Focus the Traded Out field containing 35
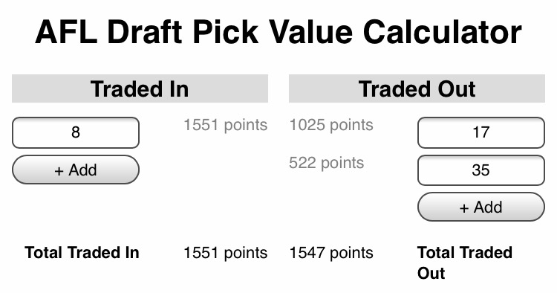 [x=481, y=170]
